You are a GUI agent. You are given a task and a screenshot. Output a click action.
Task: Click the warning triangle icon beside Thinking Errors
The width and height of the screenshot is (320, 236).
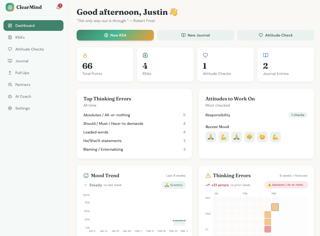pos(208,176)
